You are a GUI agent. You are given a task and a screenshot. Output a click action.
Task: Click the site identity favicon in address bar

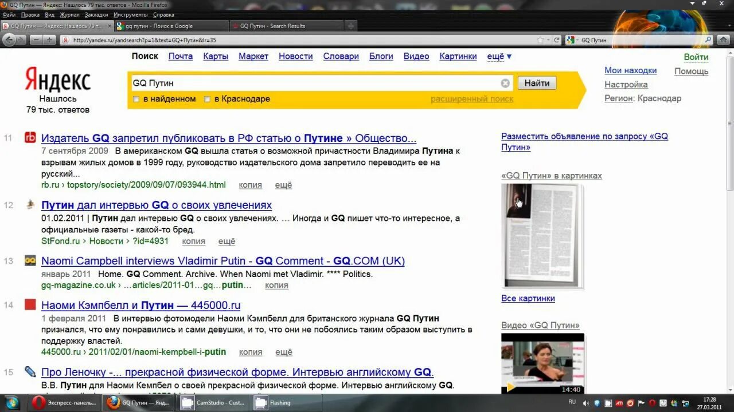coord(65,40)
